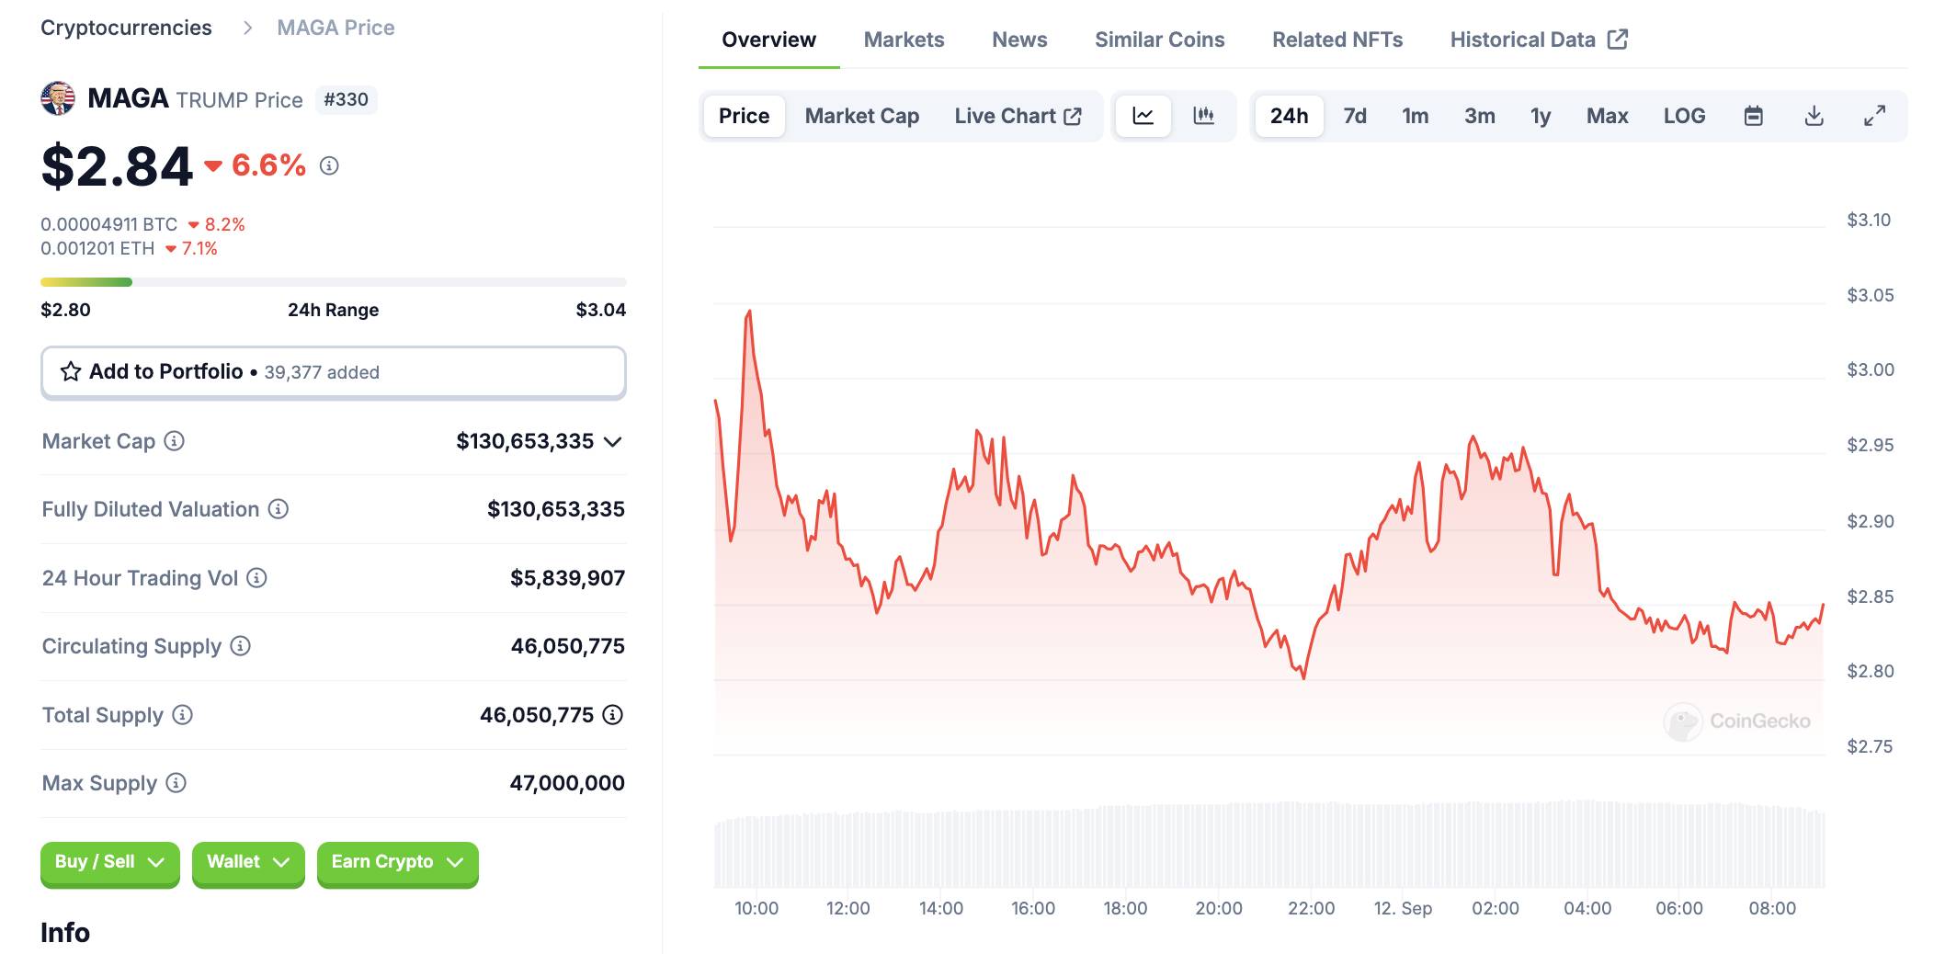Select the Max time range
This screenshot has width=1945, height=954.
(1608, 116)
